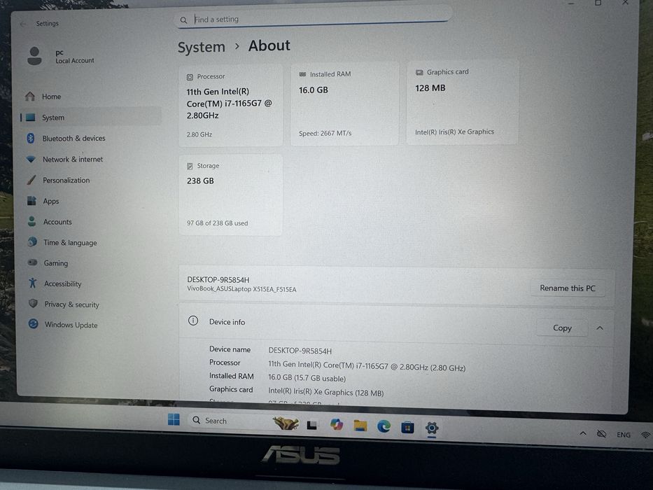Viewport: 653px width, 490px height.
Task: Open File Explorer from taskbar
Action: 360,426
